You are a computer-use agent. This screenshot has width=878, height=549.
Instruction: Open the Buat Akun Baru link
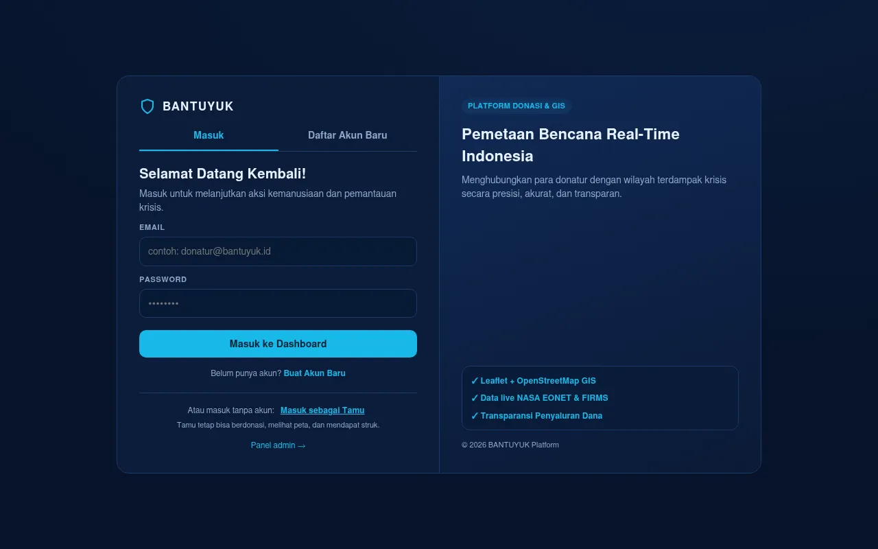pos(314,373)
